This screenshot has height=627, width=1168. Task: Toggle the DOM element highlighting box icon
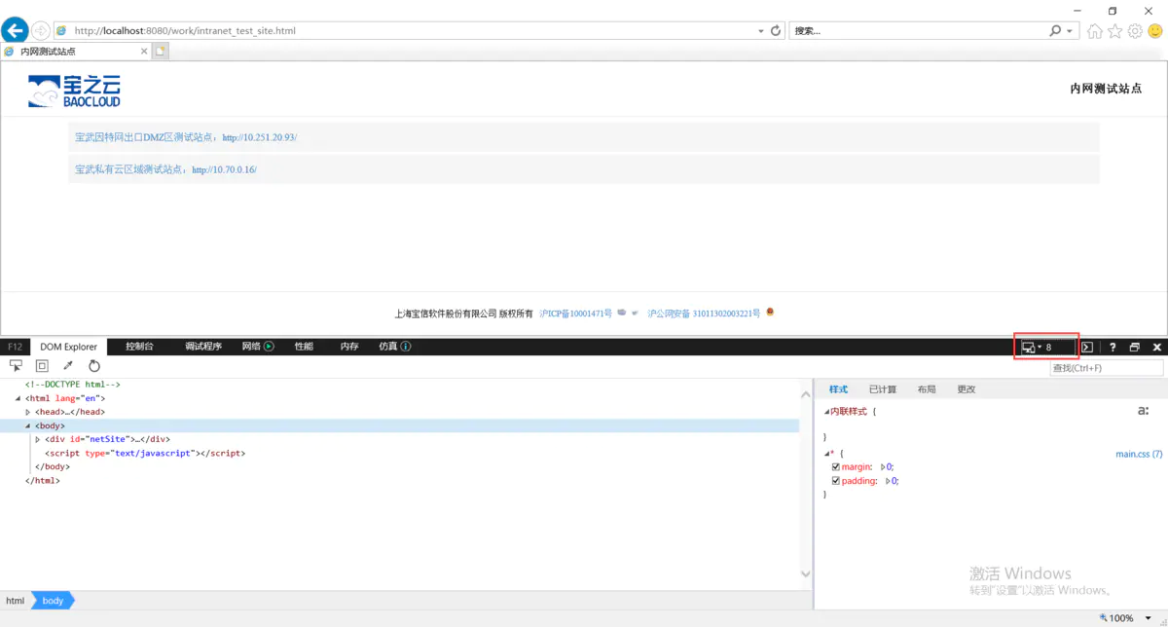coord(42,366)
